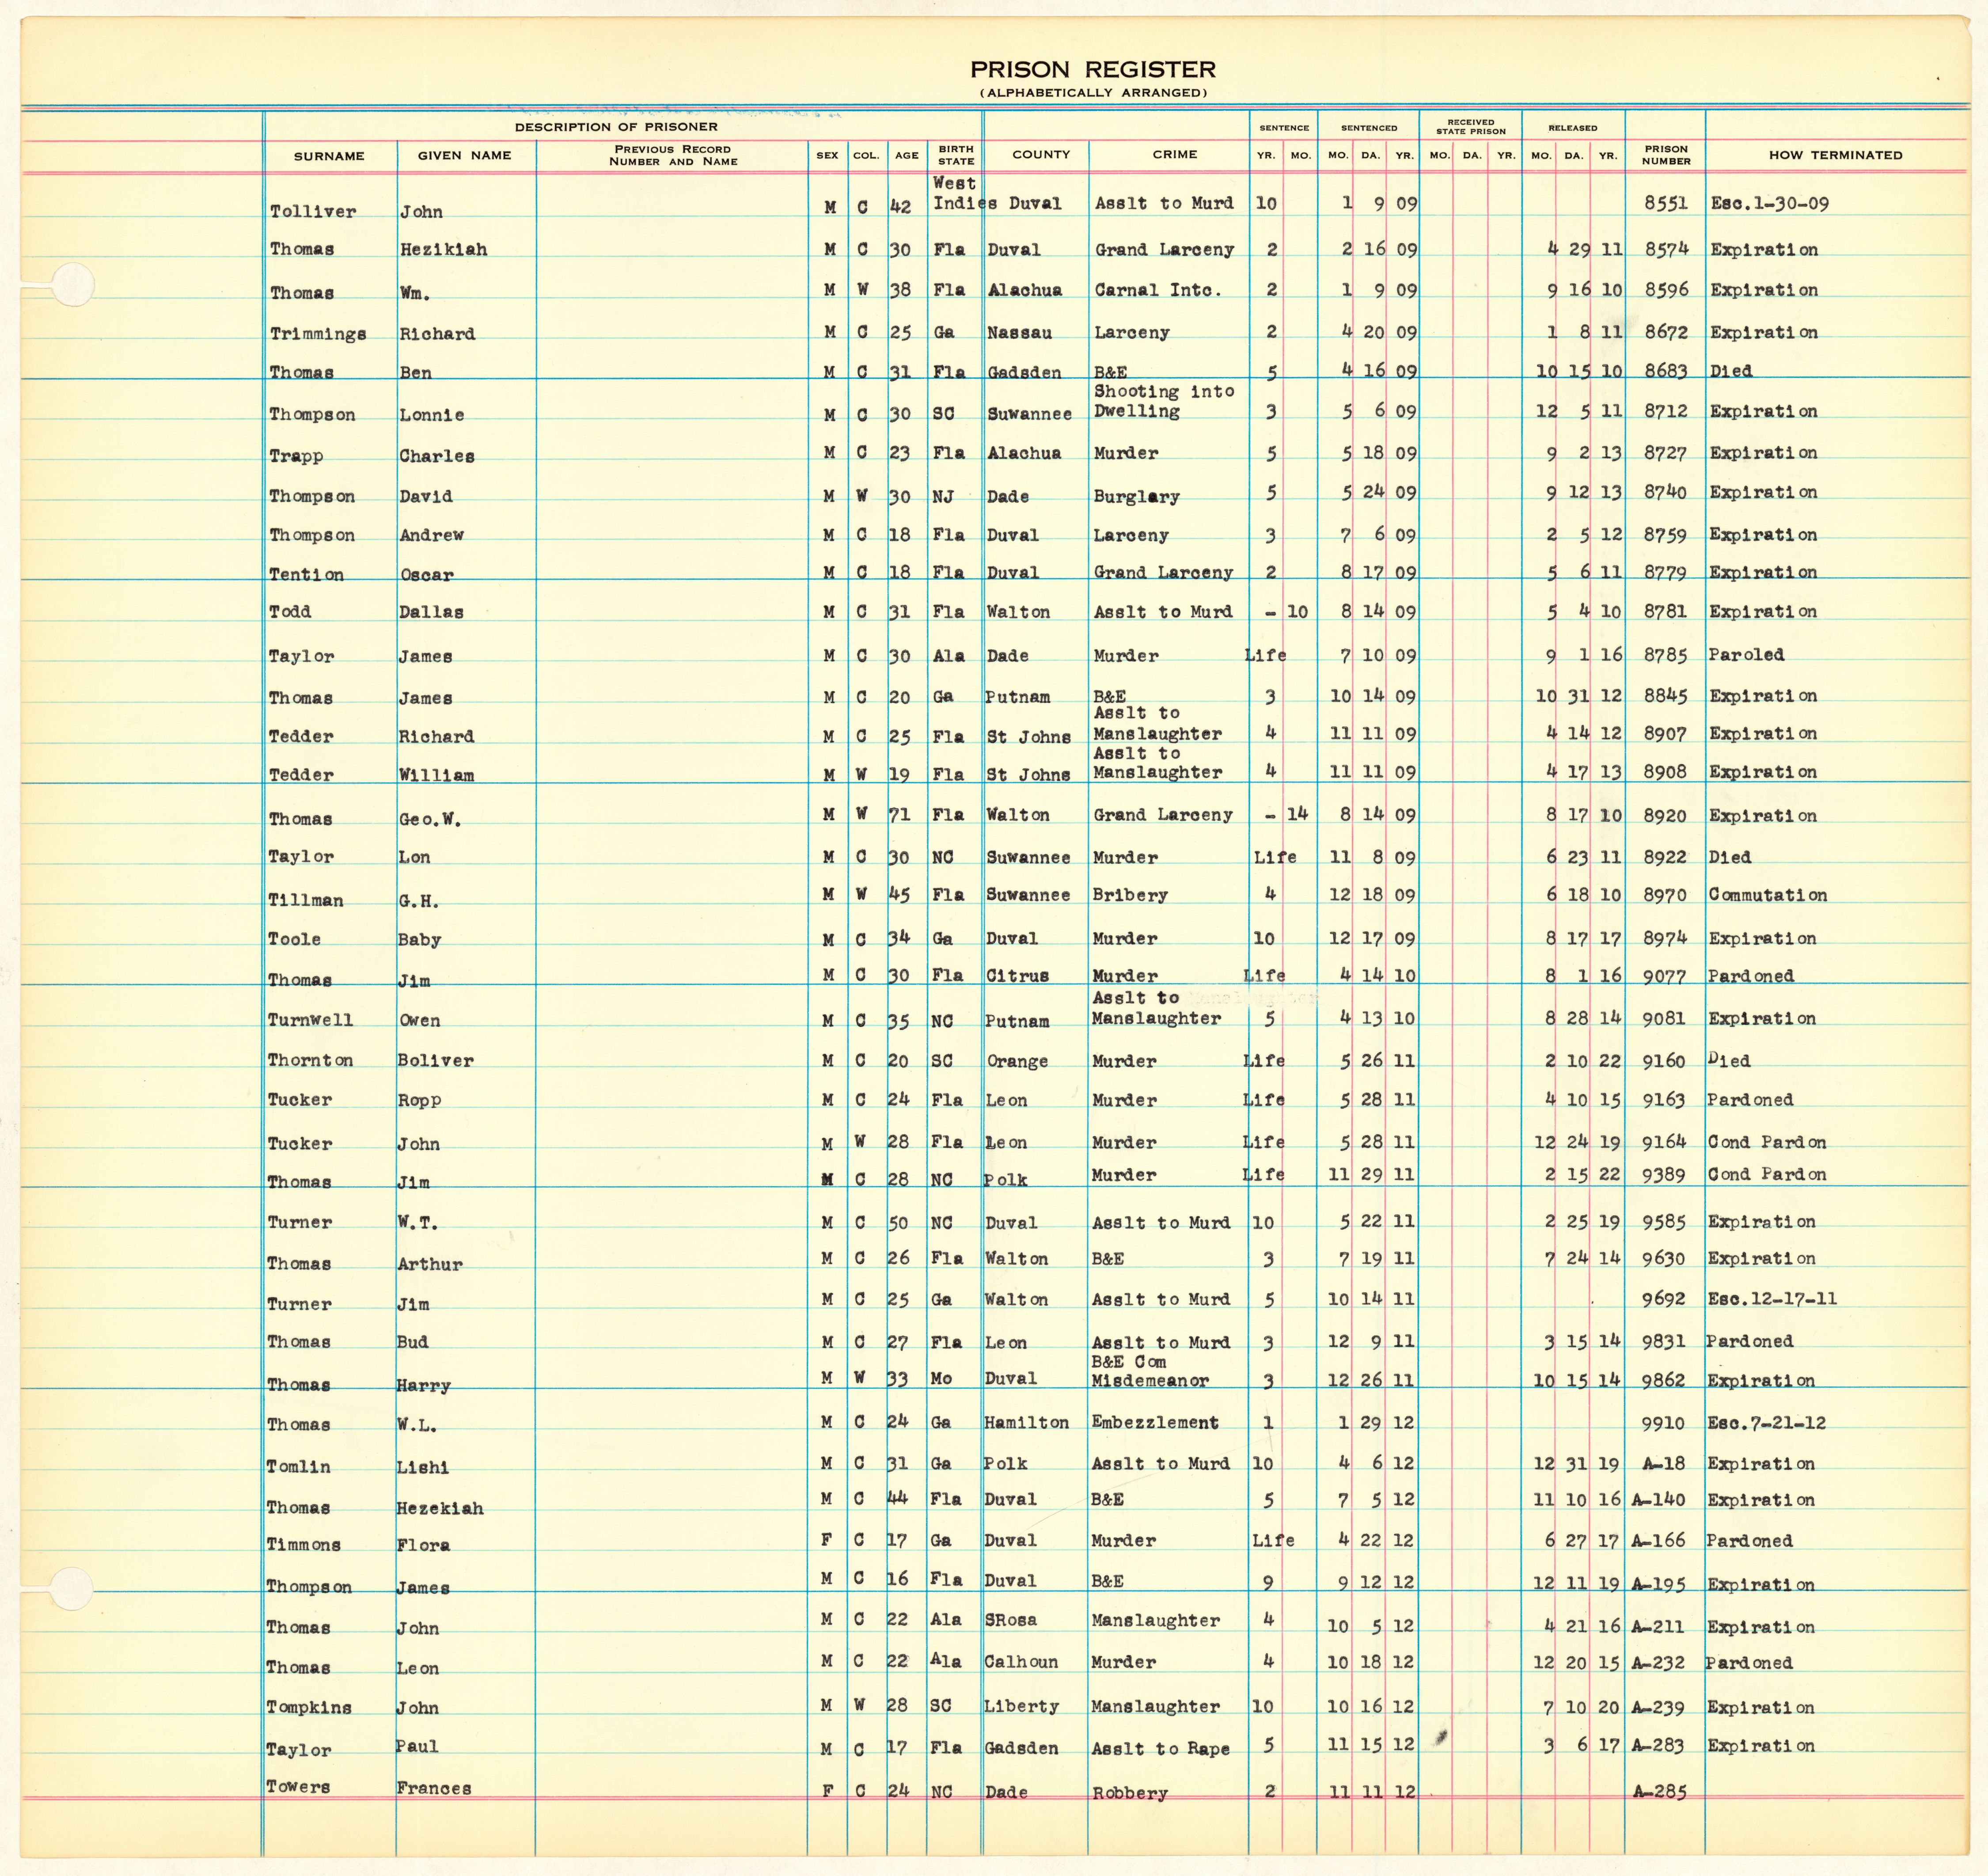Select given name Hezekiah
This screenshot has height=1876, width=1988.
[x=440, y=1508]
